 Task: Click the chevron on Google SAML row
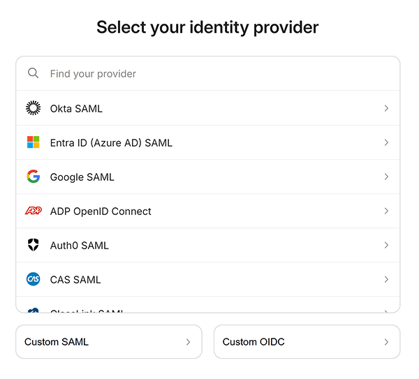(386, 177)
